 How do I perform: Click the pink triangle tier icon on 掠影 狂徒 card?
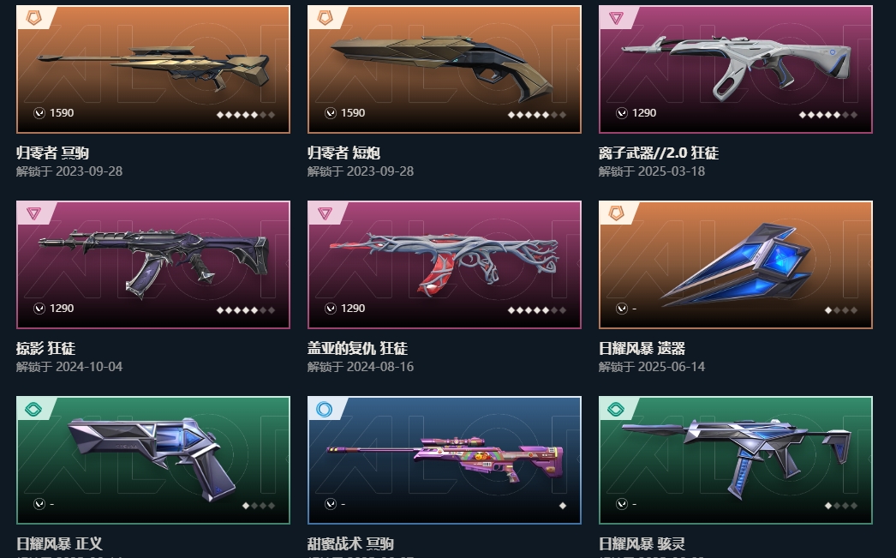coord(33,213)
